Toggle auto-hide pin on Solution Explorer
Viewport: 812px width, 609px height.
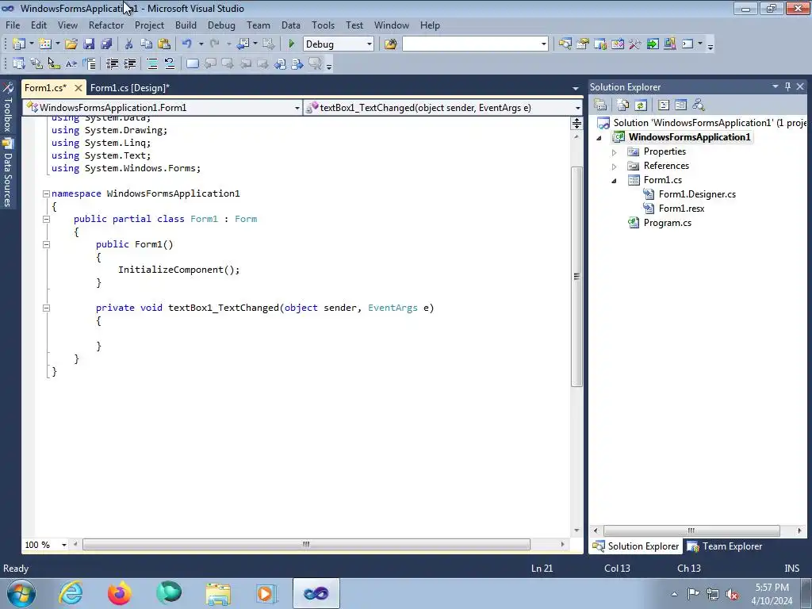(787, 87)
